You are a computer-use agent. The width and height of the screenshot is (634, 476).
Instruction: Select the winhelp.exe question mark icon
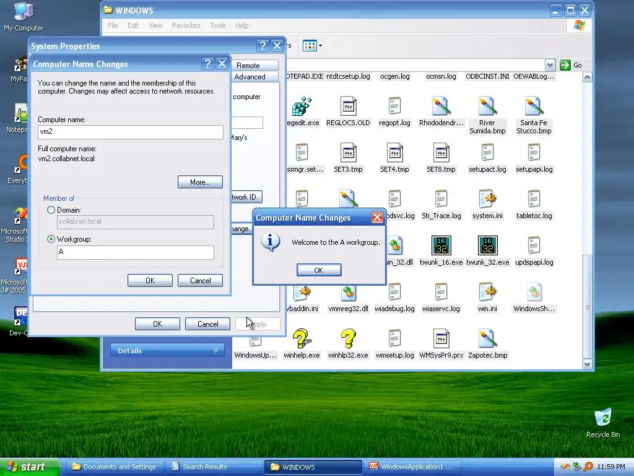click(302, 338)
